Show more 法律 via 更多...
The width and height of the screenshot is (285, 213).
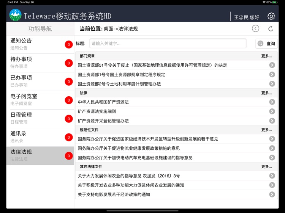(266, 93)
